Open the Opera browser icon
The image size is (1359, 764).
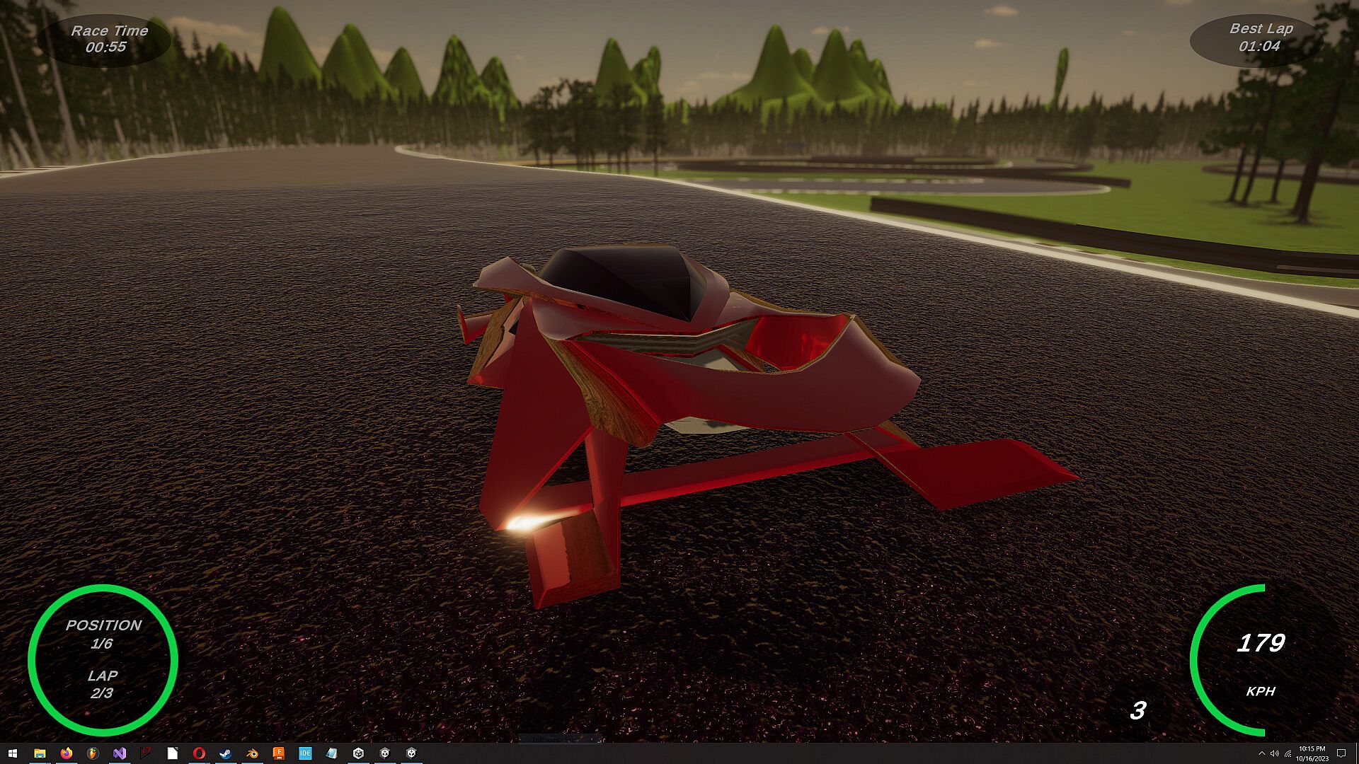click(199, 753)
